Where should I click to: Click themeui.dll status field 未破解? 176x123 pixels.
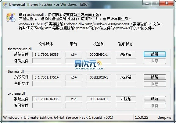click(x=126, y=77)
